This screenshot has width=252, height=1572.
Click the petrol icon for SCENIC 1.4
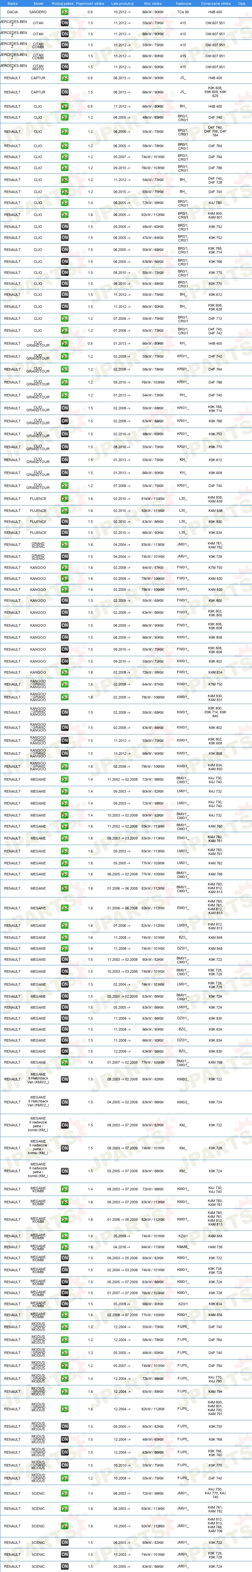pyautogui.click(x=64, y=1493)
